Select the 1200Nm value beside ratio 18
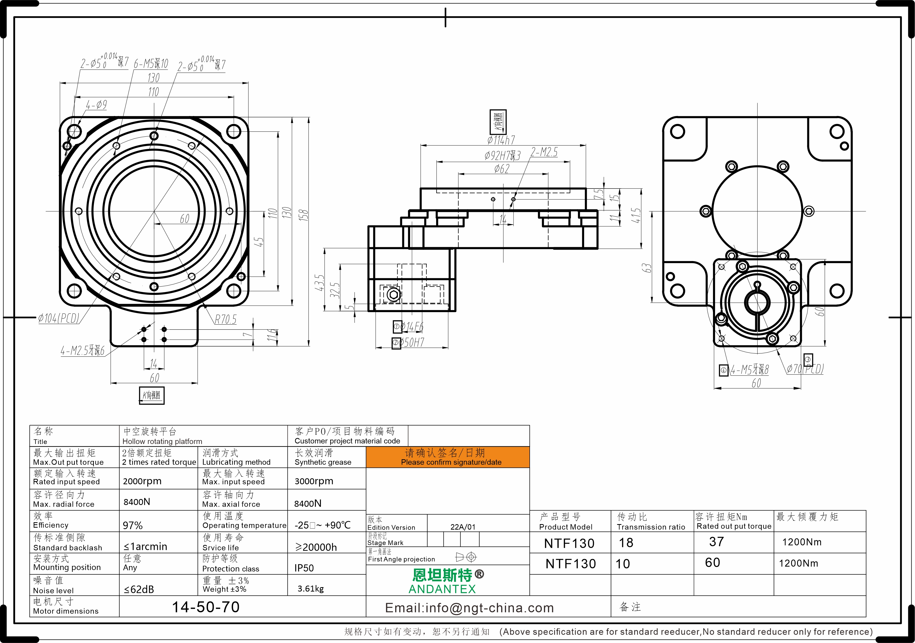915x643 pixels. 802,542
